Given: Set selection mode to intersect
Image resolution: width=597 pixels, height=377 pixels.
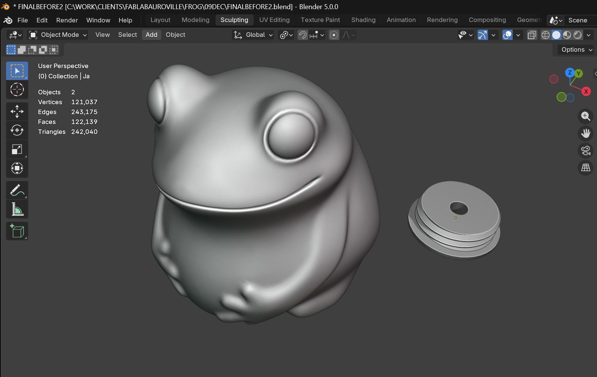Looking at the screenshot, I should tap(54, 49).
